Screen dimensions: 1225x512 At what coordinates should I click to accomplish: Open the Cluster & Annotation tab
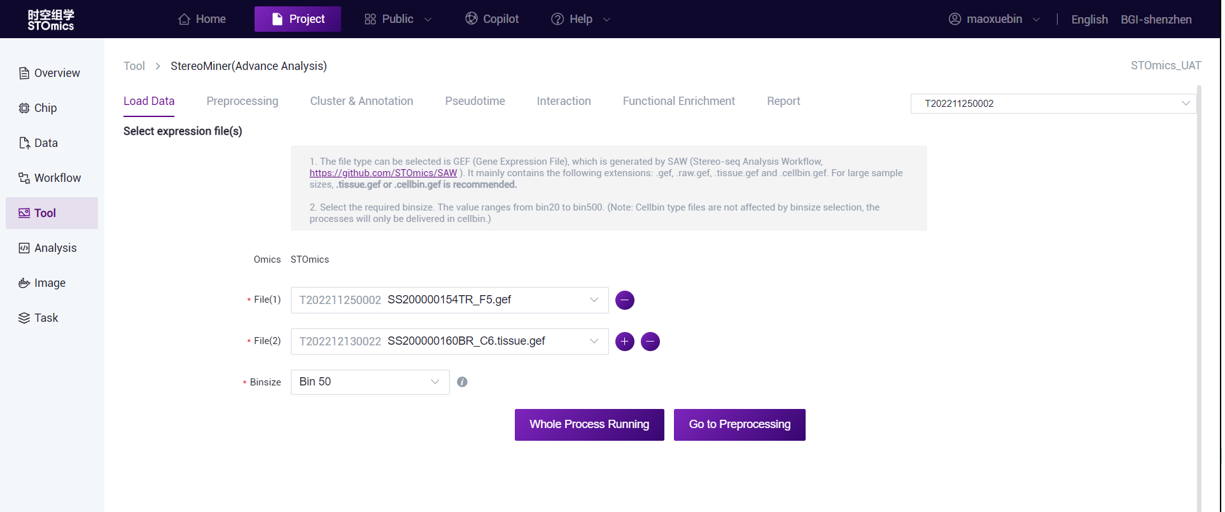click(x=361, y=101)
